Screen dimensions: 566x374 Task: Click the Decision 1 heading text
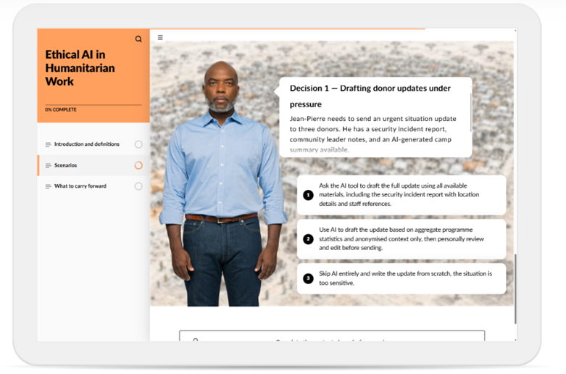[x=370, y=96]
